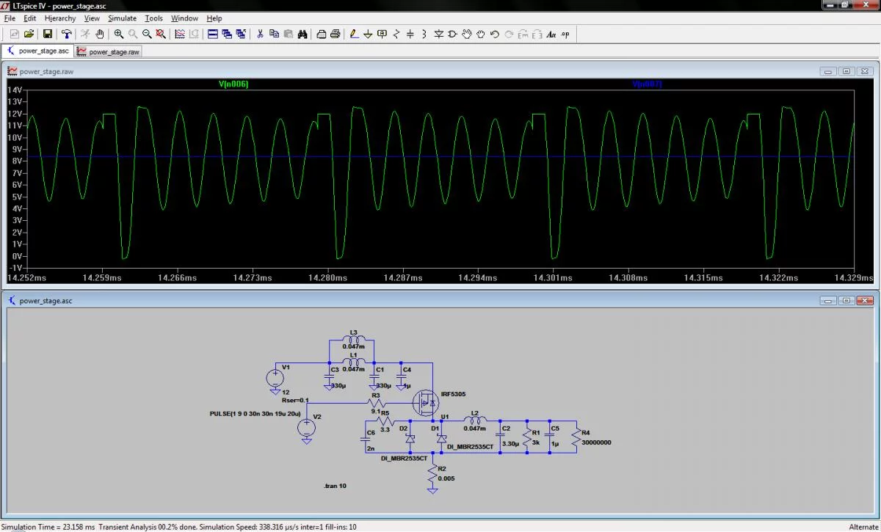Select the Capacitor component tool
The height and width of the screenshot is (532, 881).
(x=410, y=34)
